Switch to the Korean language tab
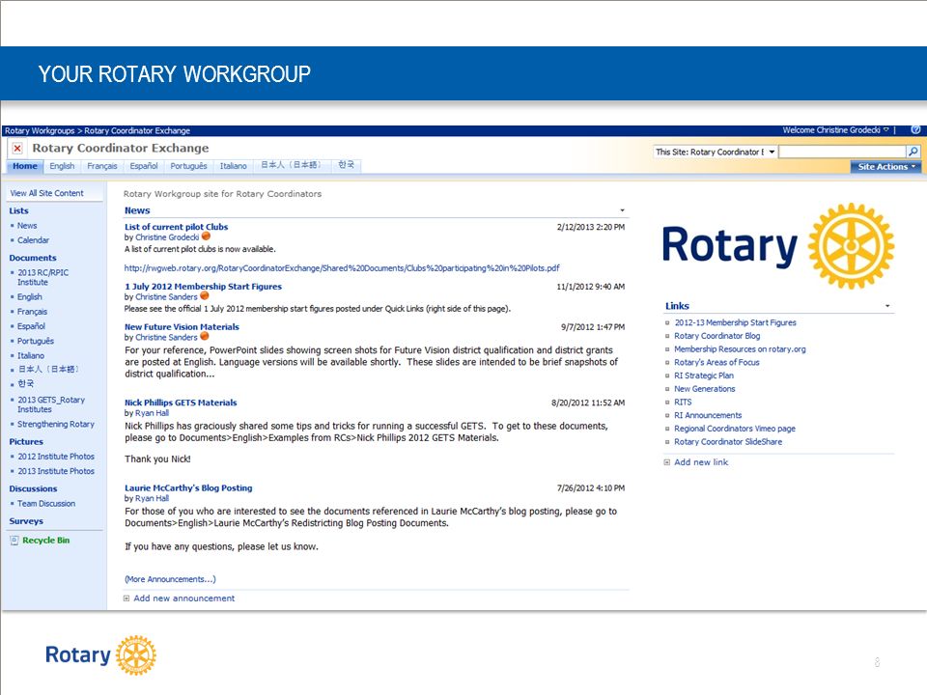The width and height of the screenshot is (927, 695). 346,165
